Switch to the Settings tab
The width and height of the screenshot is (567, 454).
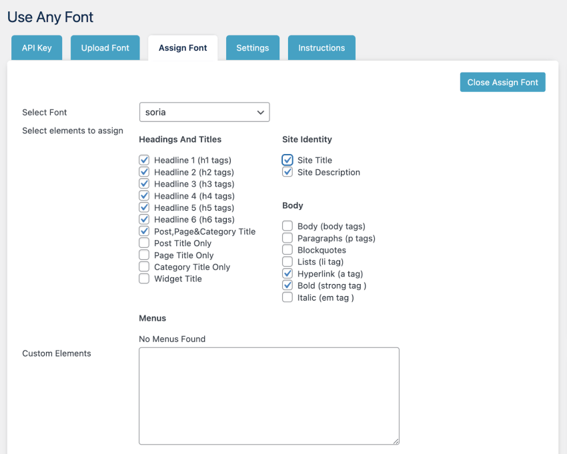pyautogui.click(x=252, y=47)
